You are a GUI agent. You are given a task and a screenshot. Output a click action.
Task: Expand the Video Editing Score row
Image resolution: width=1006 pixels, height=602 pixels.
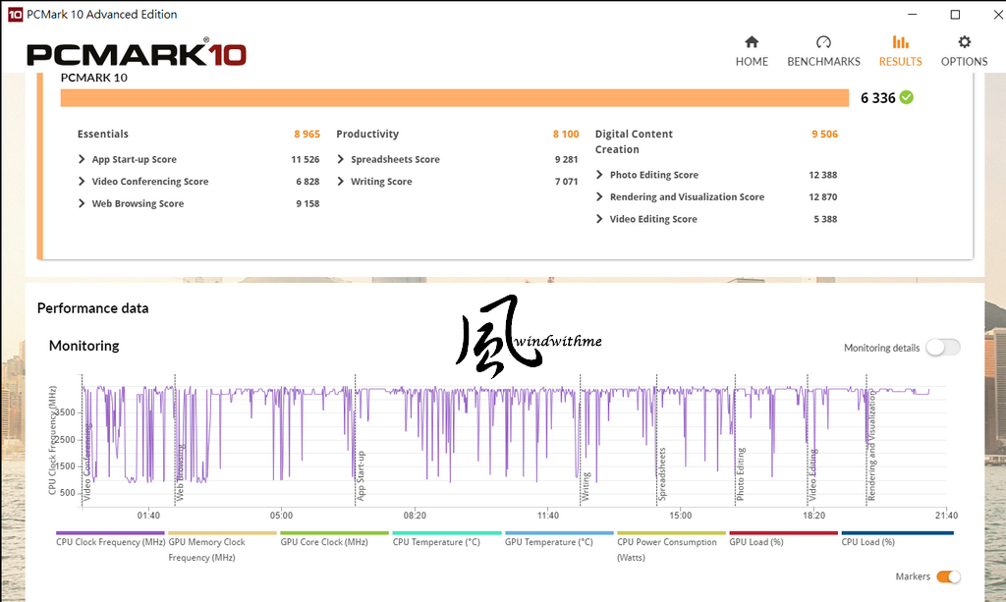[599, 219]
